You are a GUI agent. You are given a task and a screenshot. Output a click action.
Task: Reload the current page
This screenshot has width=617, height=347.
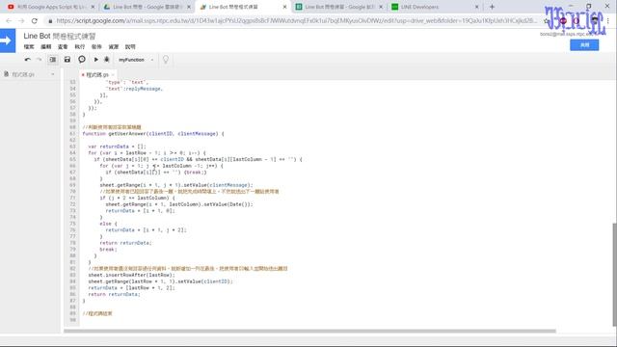35,21
